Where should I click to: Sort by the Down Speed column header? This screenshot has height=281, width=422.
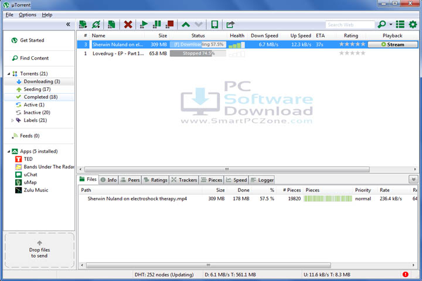[x=264, y=36]
